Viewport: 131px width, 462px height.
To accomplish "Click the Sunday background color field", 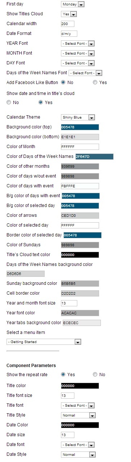I will pos(80,283).
